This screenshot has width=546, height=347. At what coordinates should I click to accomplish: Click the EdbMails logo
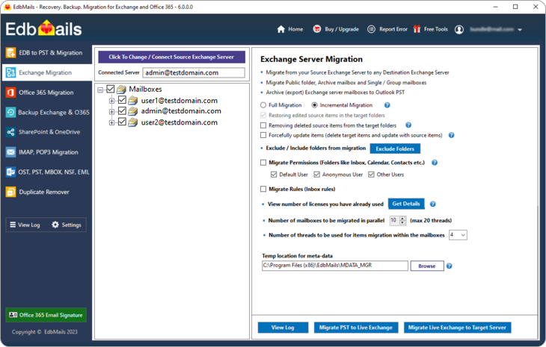(x=43, y=29)
